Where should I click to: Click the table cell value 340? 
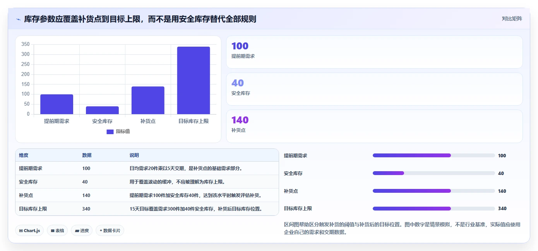[x=86, y=209]
